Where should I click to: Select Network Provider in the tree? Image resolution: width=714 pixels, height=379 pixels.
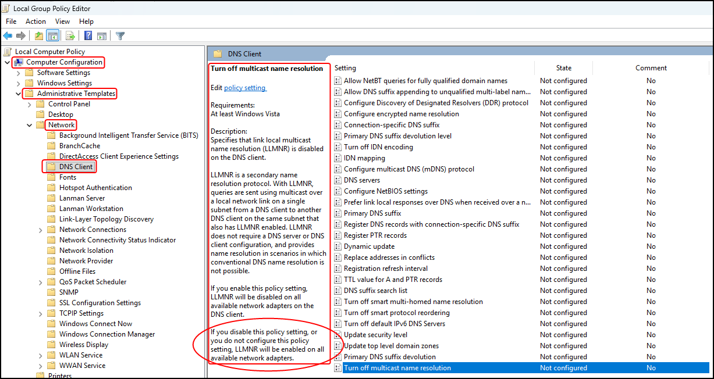pos(86,261)
